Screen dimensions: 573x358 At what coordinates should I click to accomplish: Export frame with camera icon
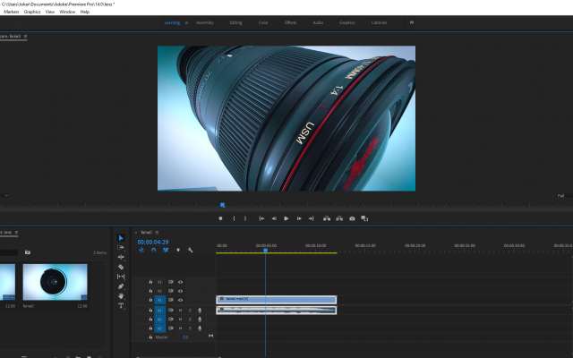pos(352,218)
